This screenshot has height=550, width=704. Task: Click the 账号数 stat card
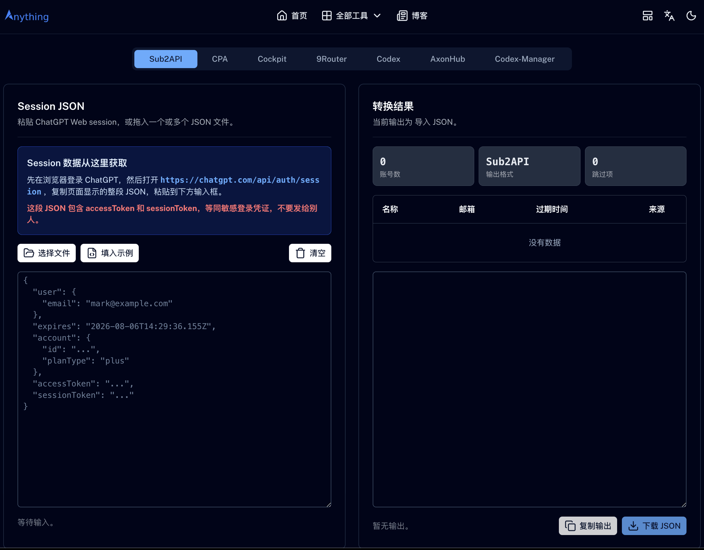coord(423,166)
